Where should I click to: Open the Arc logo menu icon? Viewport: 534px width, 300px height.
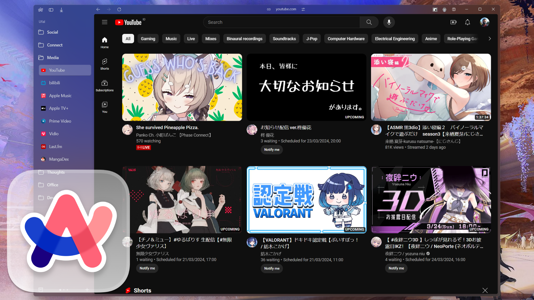pos(41,10)
